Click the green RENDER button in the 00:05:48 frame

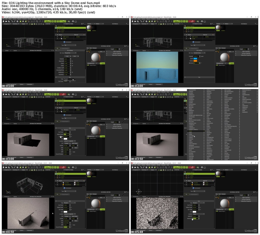[x=177, y=167]
